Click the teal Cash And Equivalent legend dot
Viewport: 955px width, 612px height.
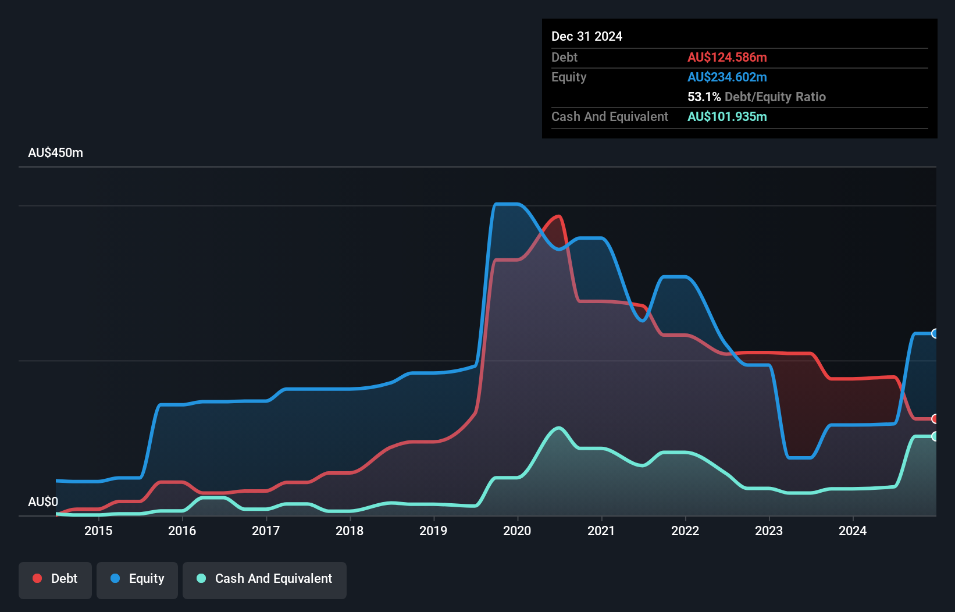(x=200, y=578)
